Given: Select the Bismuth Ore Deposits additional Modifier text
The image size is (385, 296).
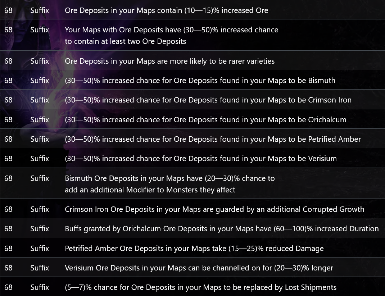Looking at the screenshot, I should [x=170, y=184].
